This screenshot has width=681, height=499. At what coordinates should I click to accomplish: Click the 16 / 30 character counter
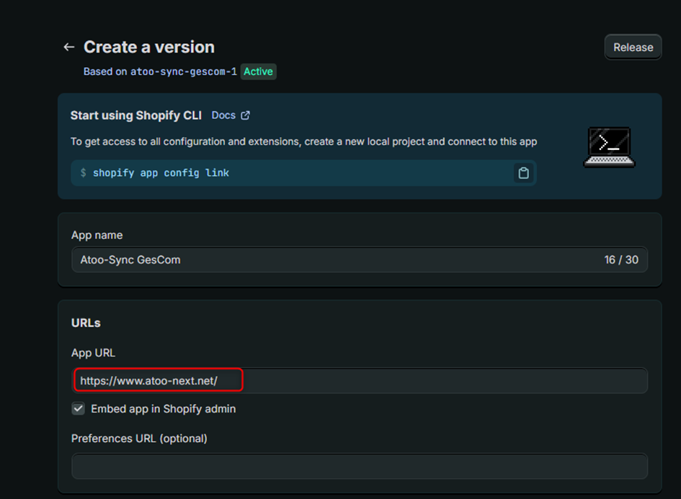[621, 259]
